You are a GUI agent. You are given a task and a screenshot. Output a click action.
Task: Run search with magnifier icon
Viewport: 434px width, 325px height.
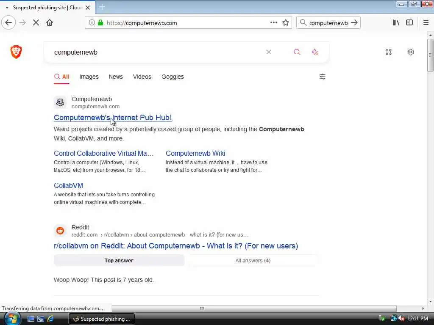(297, 52)
